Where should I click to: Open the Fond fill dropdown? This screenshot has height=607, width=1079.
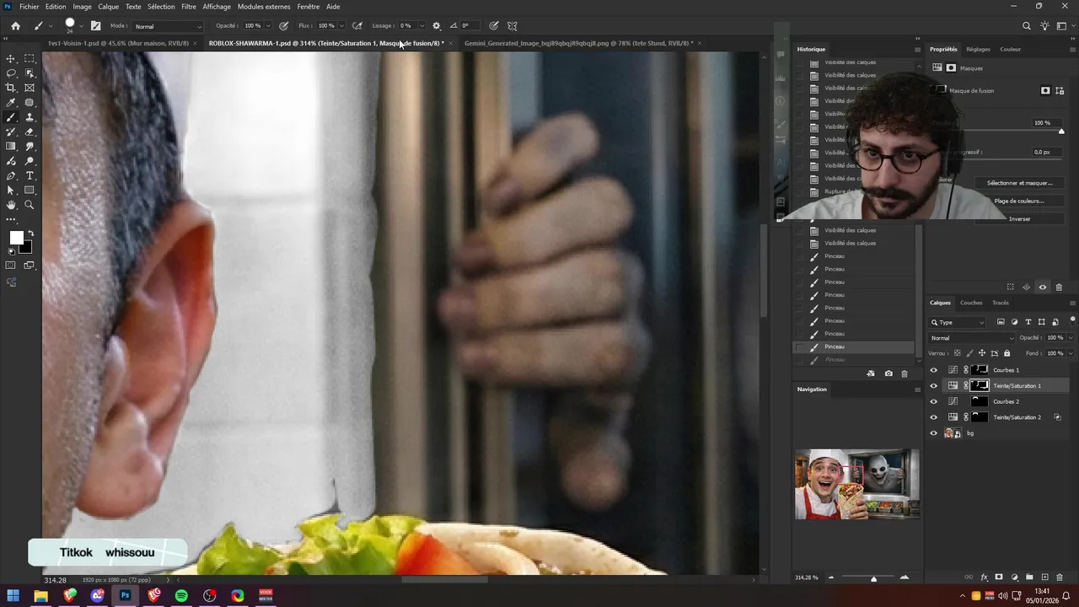tap(1071, 353)
